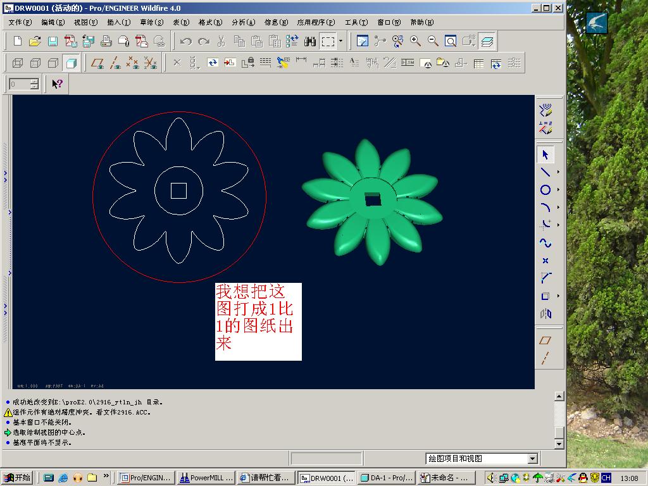This screenshot has width=648, height=486.
Task: Toggle datum axes display
Action: point(115,63)
